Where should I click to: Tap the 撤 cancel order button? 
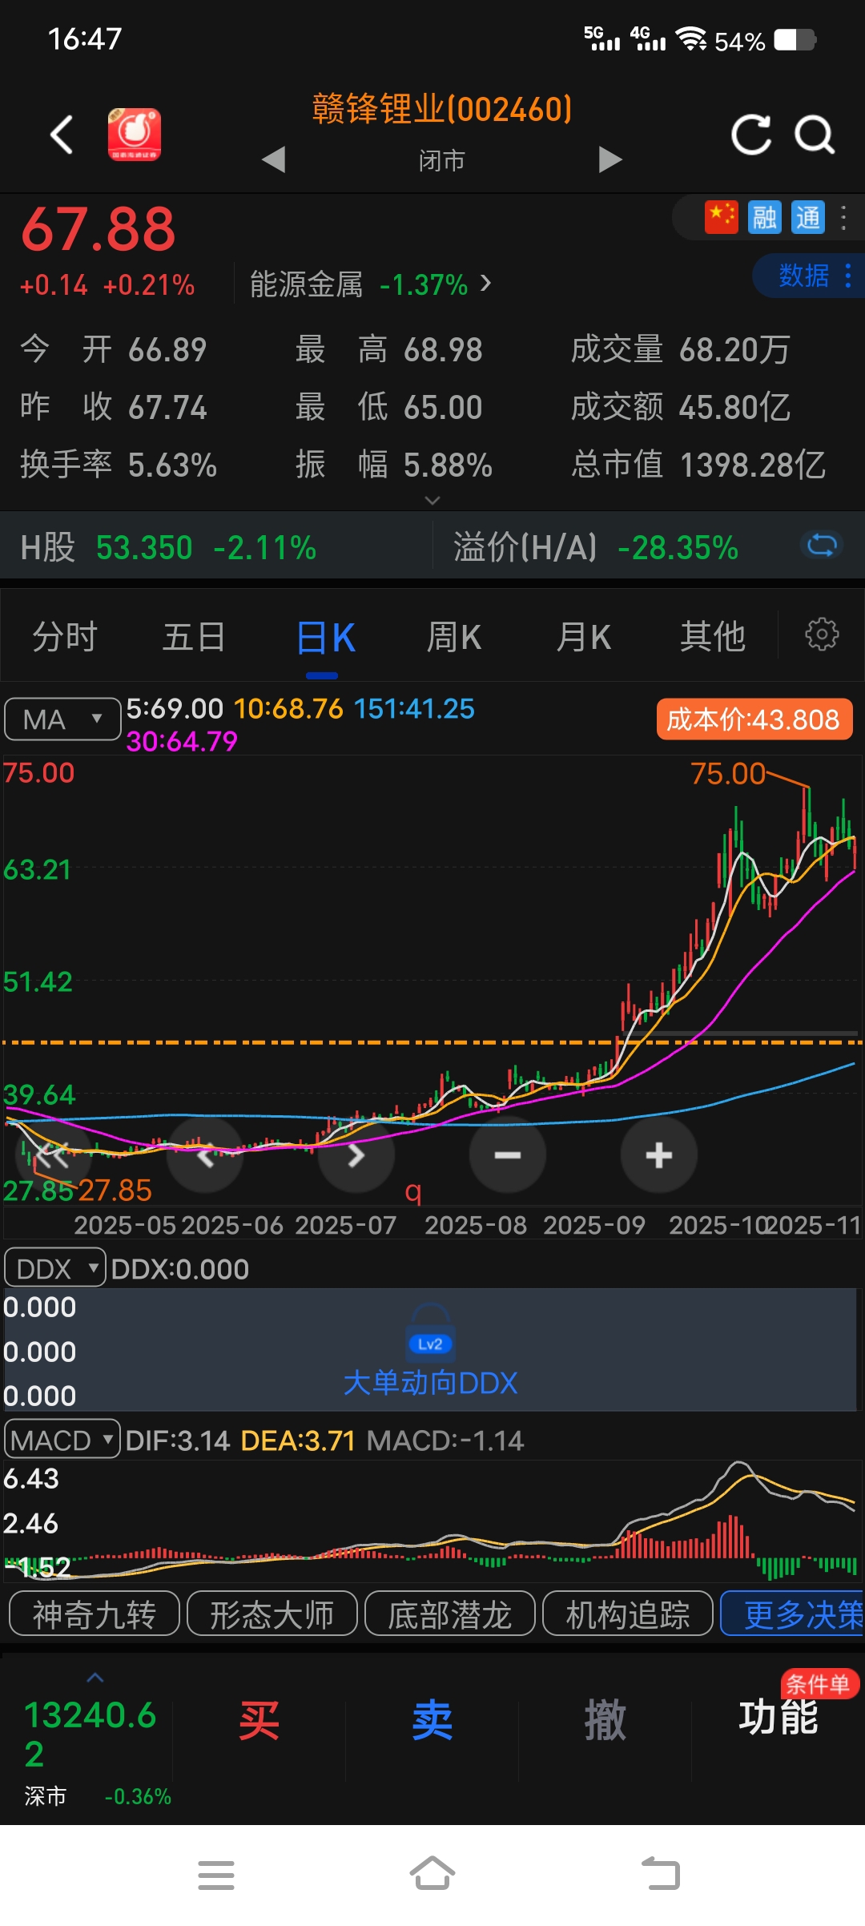[605, 1721]
